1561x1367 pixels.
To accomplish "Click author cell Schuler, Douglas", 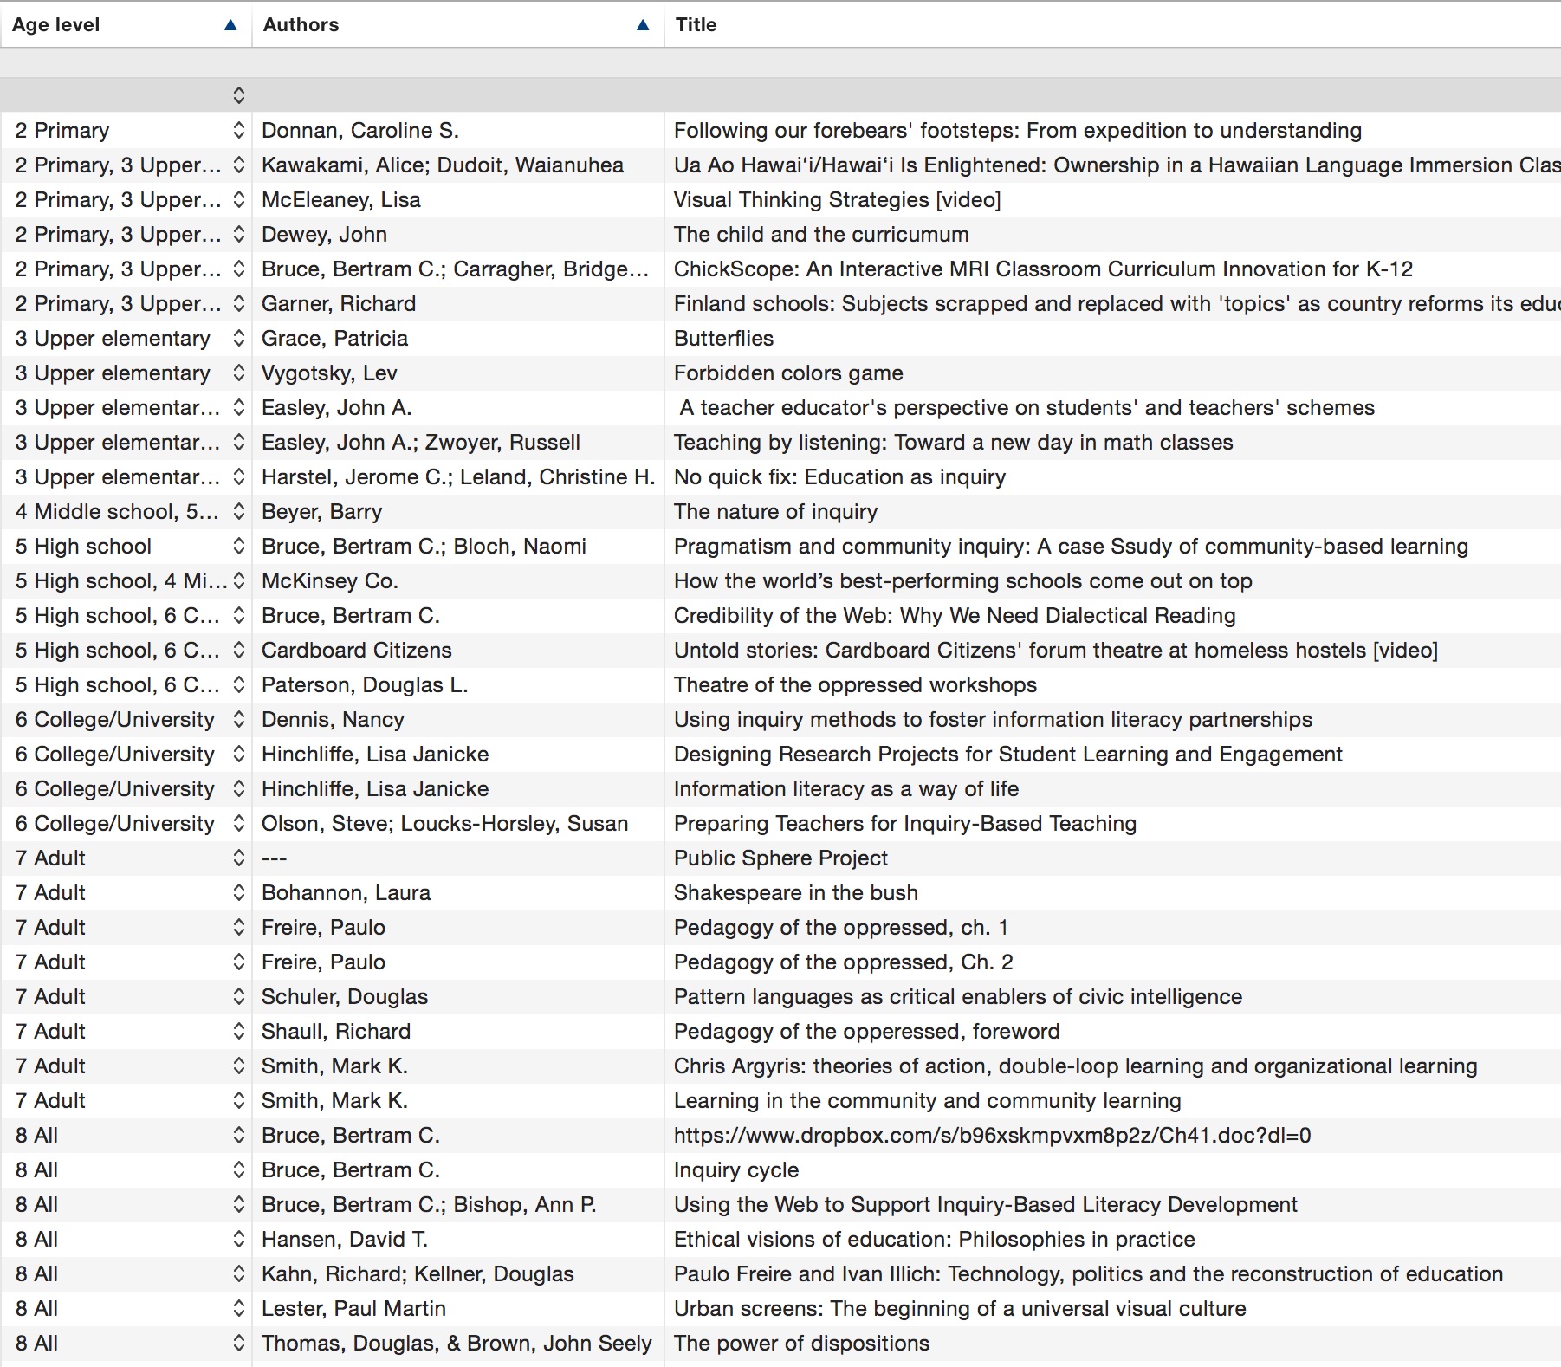I will click(344, 997).
